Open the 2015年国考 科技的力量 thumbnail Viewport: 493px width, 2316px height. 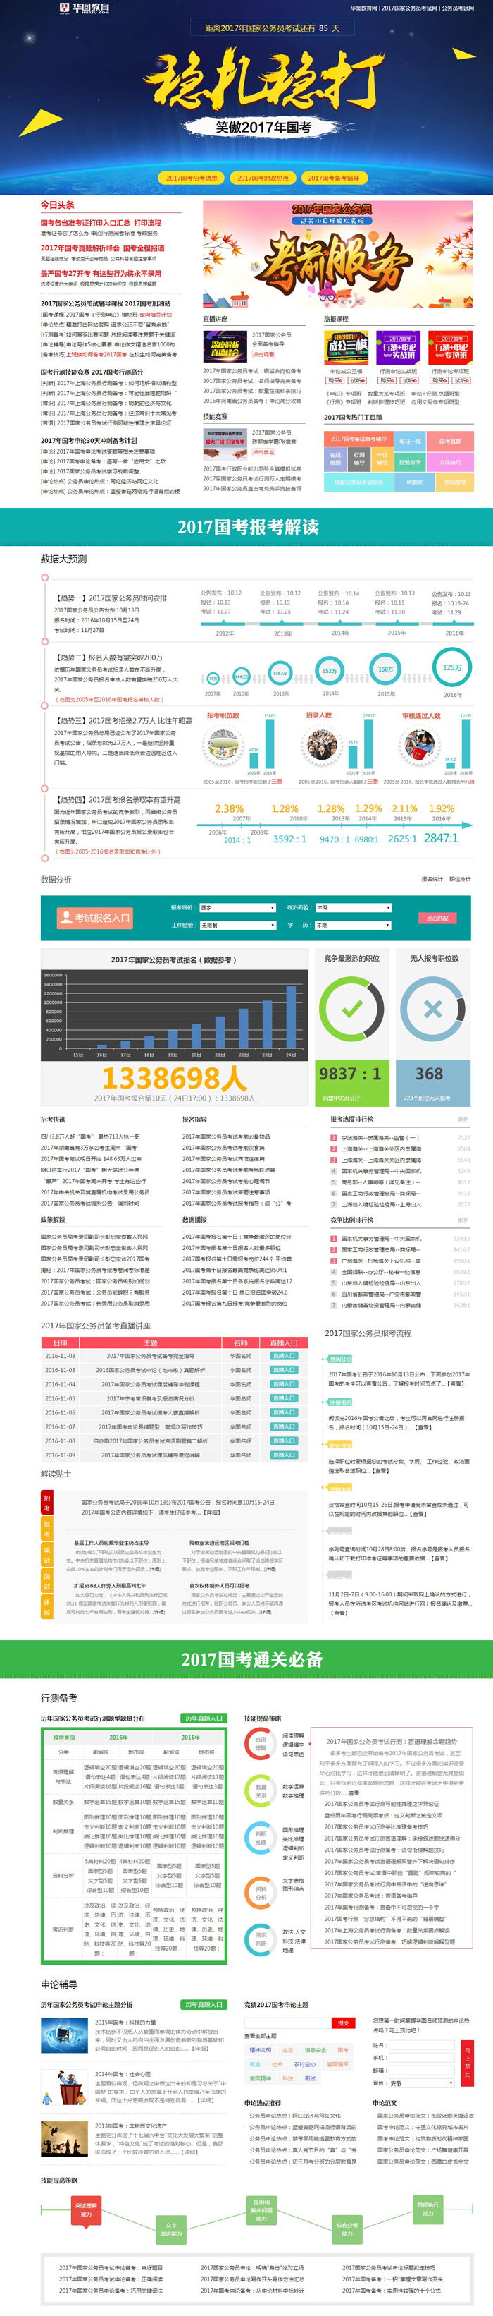point(65,2037)
